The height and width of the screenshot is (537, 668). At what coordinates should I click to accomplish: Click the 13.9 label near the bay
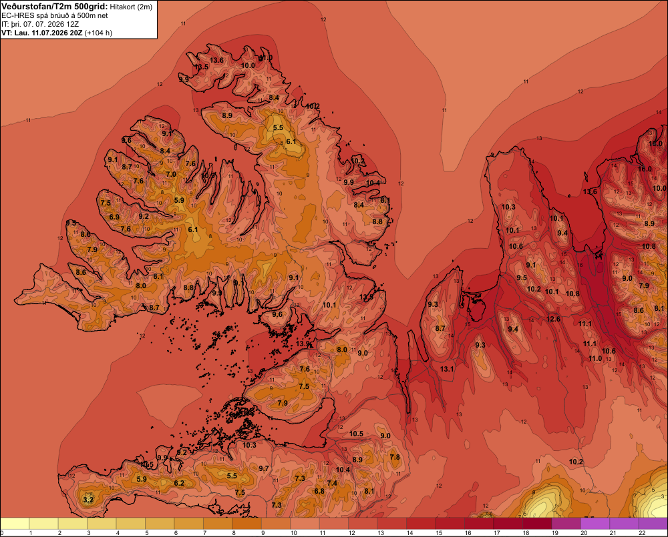pyautogui.click(x=303, y=344)
